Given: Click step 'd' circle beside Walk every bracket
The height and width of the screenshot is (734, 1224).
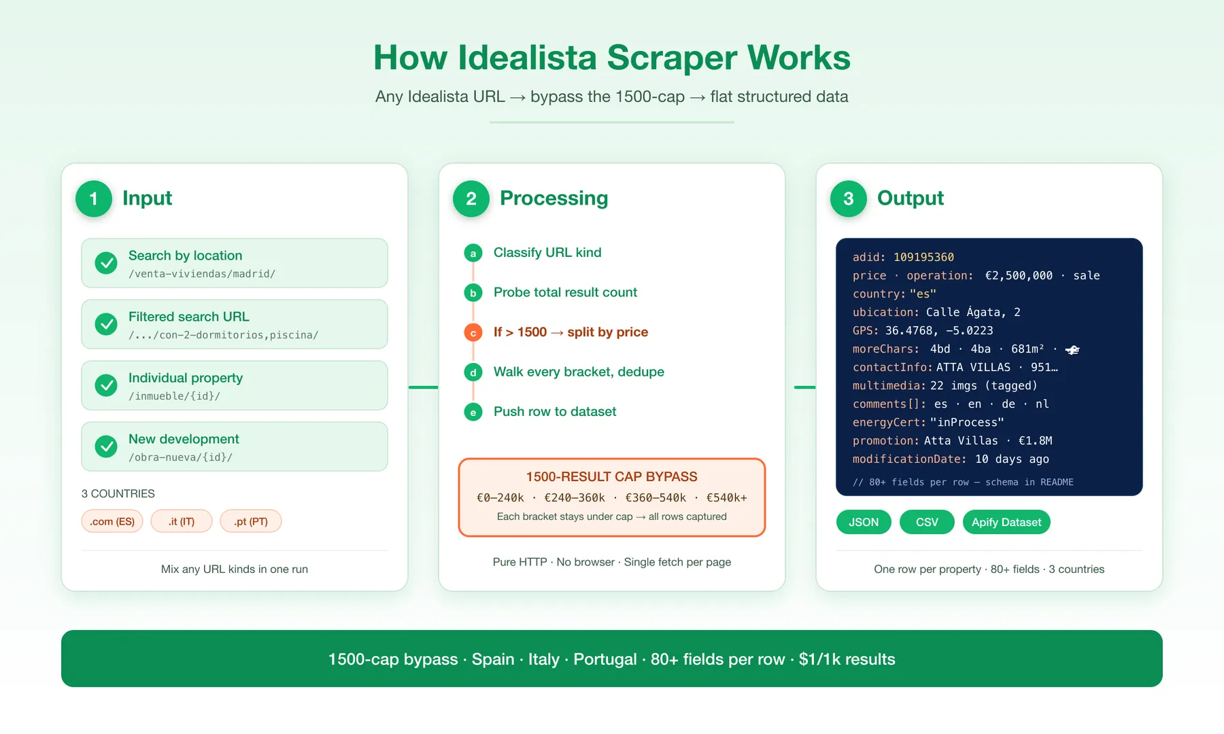Looking at the screenshot, I should tap(473, 372).
